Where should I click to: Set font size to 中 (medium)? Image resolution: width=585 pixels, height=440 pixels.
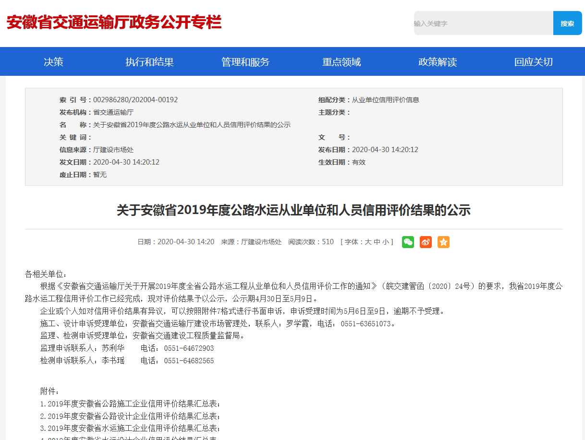(x=377, y=242)
